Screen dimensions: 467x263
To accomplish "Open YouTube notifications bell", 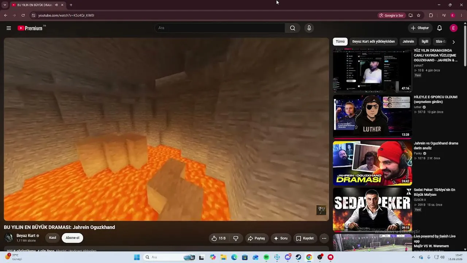I will 440,28.
